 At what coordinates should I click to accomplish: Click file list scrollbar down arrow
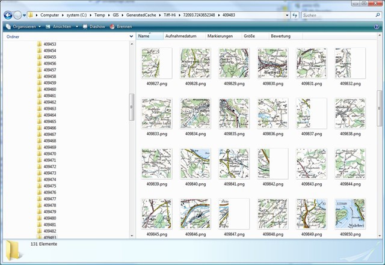(x=380, y=236)
